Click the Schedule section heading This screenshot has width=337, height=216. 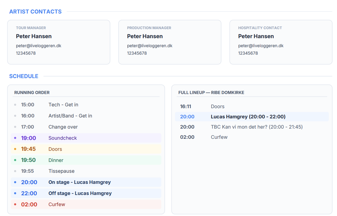coord(24,76)
